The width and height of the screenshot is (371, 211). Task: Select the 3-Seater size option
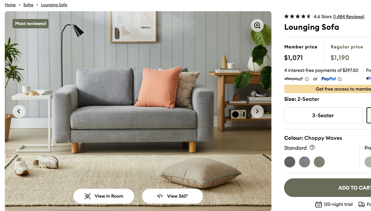click(323, 115)
